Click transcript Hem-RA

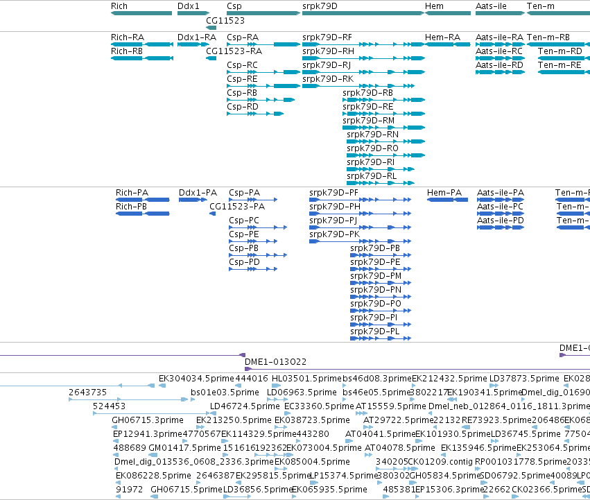(442, 37)
